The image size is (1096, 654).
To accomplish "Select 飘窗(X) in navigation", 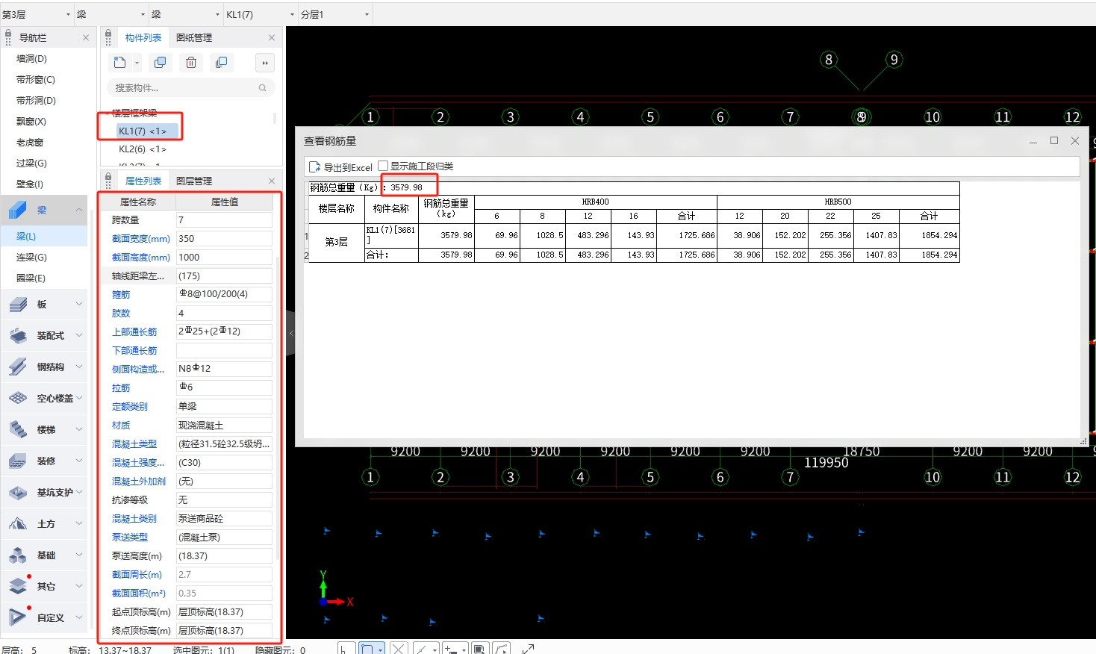I will click(x=31, y=121).
